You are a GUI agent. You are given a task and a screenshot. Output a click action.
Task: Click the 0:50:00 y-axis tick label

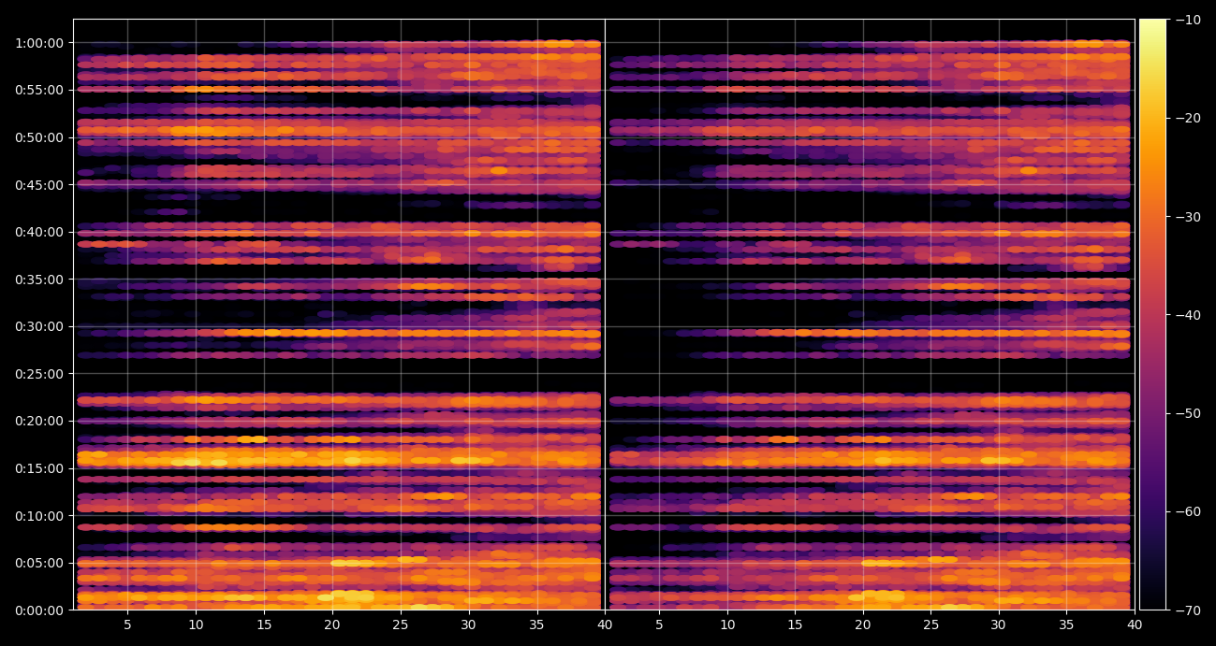[39, 137]
